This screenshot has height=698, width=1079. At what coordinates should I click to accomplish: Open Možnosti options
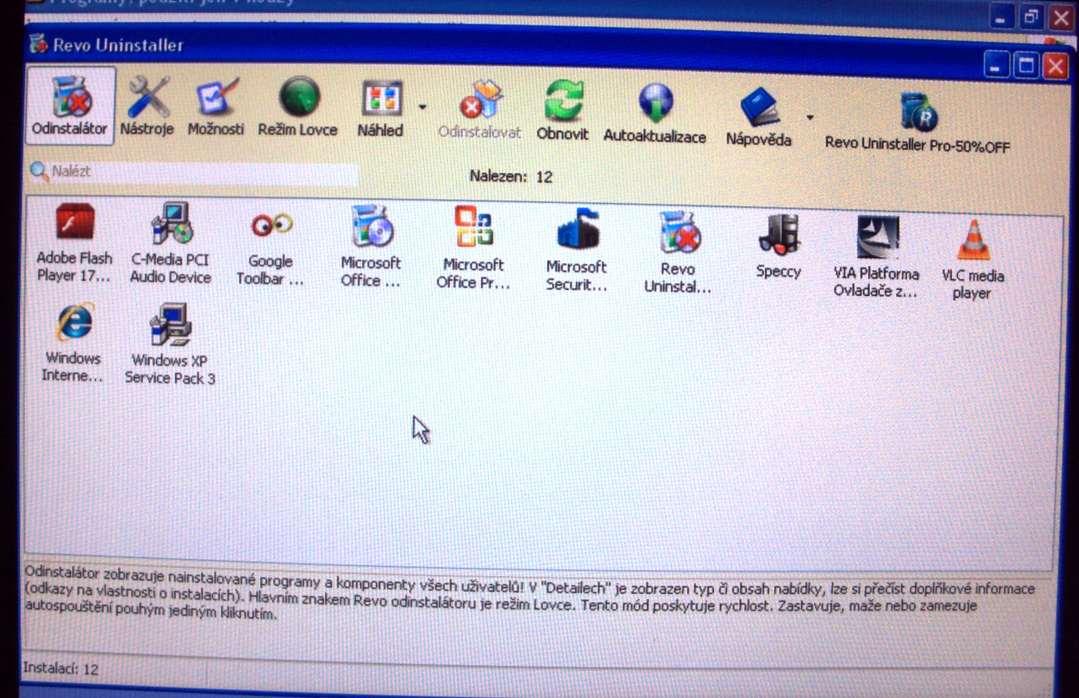click(x=216, y=106)
